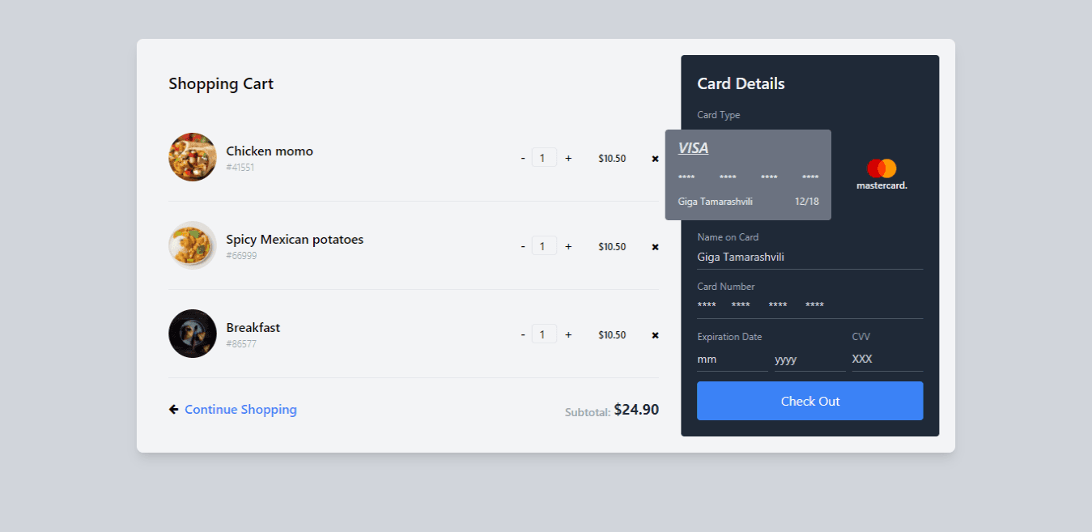
Task: Edit the Breakfast quantity box
Action: [x=543, y=334]
